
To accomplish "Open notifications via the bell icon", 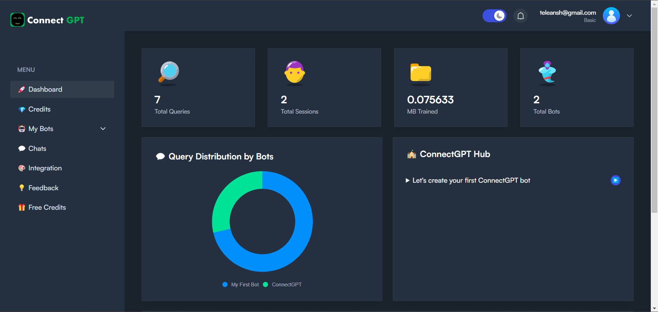I will pyautogui.click(x=521, y=16).
